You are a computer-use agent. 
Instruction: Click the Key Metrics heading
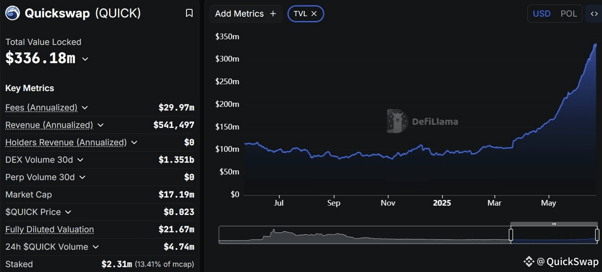coord(30,88)
